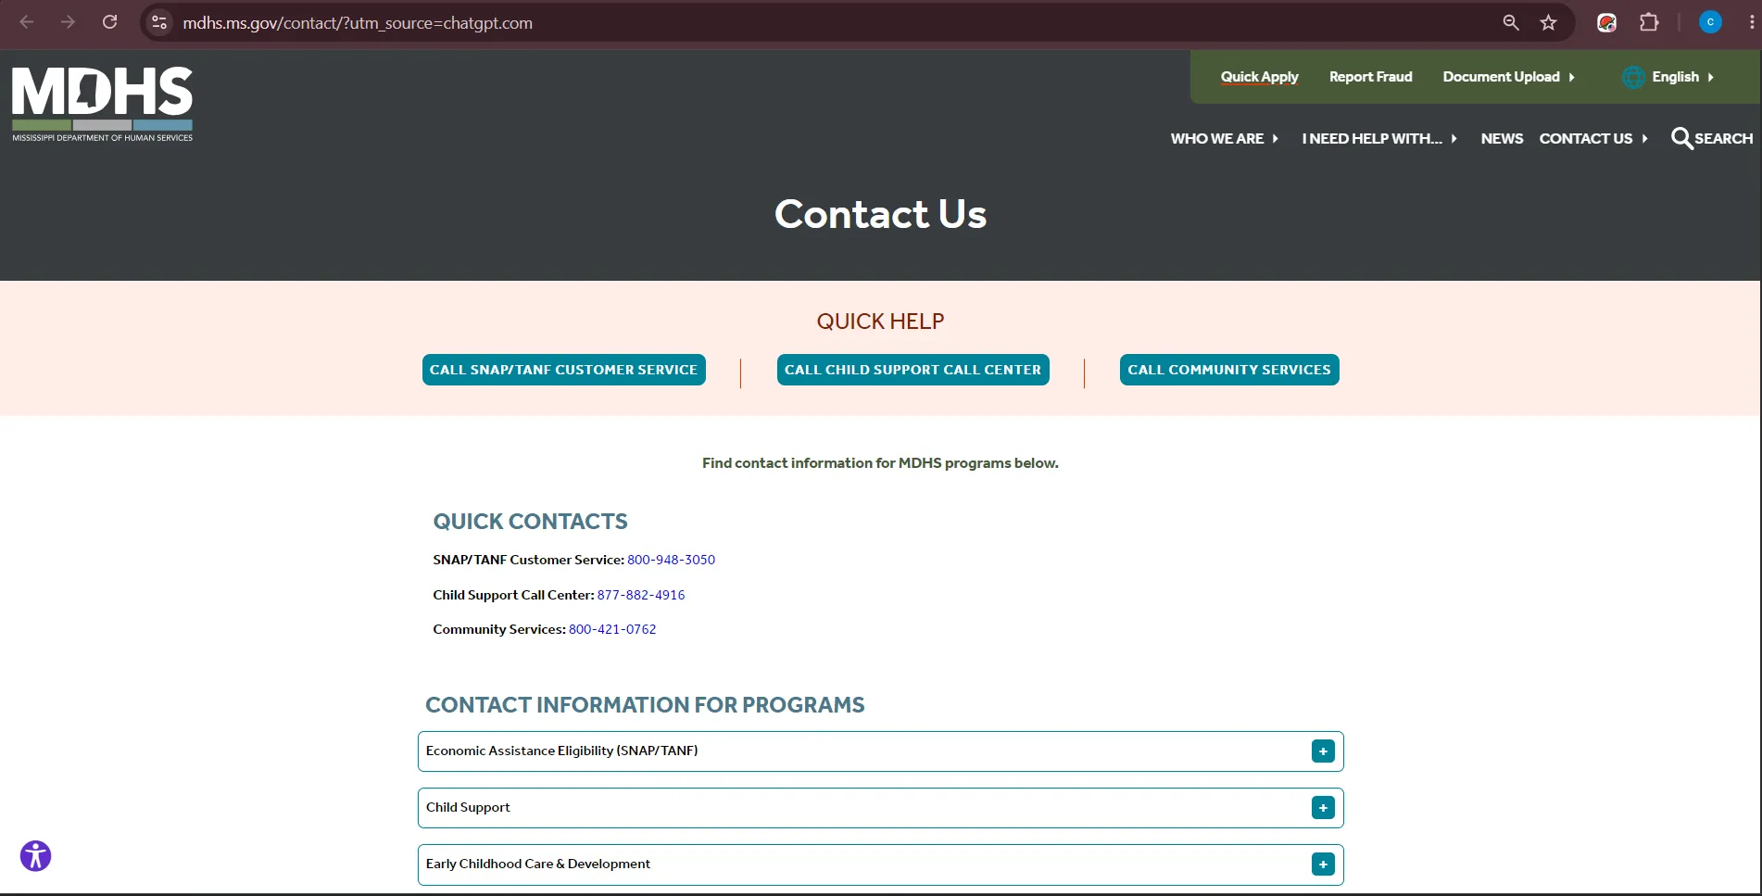Open the Report Fraud link
Viewport: 1762px width, 896px height.
pyautogui.click(x=1370, y=77)
